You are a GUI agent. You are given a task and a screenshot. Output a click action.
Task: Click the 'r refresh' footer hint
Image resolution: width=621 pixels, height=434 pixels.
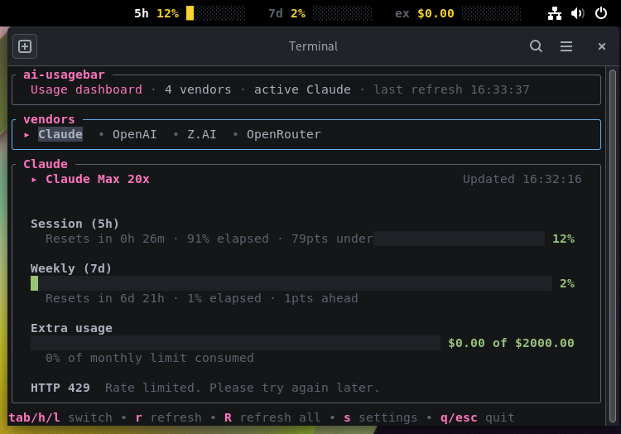(x=169, y=417)
